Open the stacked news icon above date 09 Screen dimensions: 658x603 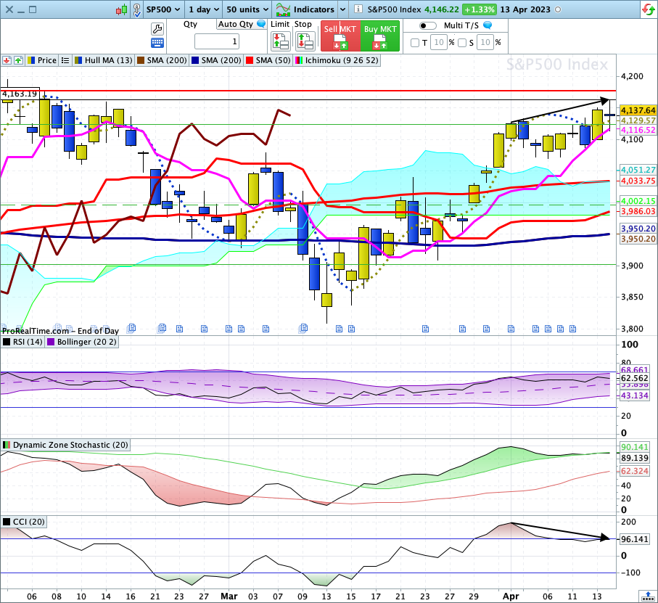coord(303,328)
